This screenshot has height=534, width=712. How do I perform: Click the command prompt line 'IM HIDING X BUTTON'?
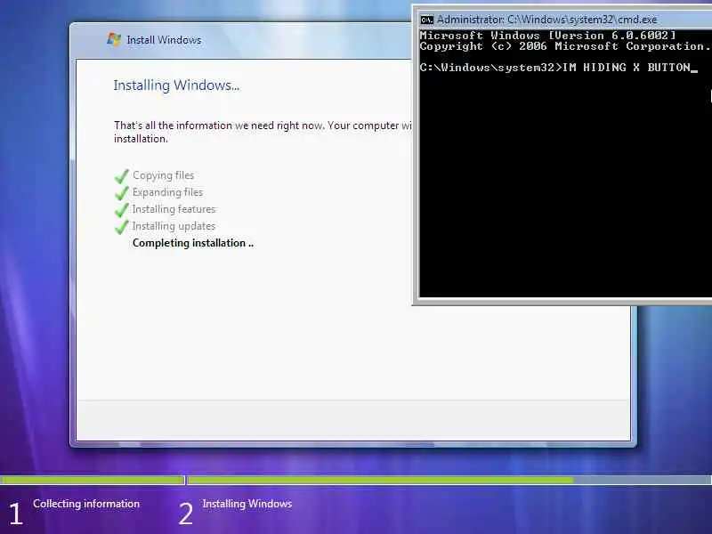point(558,68)
